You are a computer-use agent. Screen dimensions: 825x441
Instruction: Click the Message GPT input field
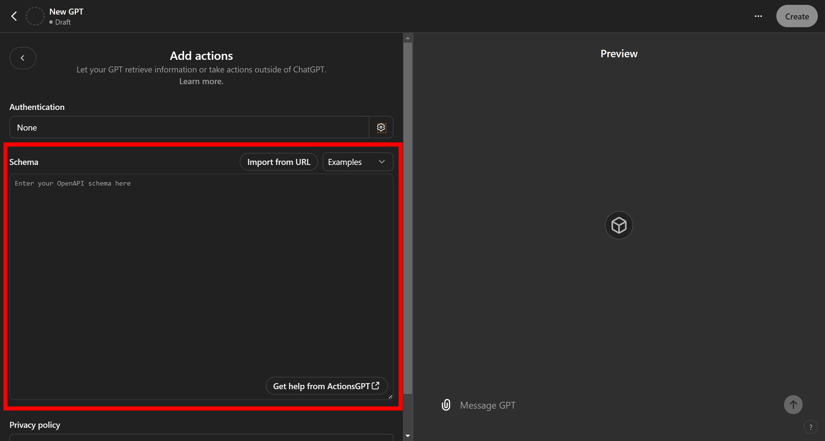click(x=619, y=406)
